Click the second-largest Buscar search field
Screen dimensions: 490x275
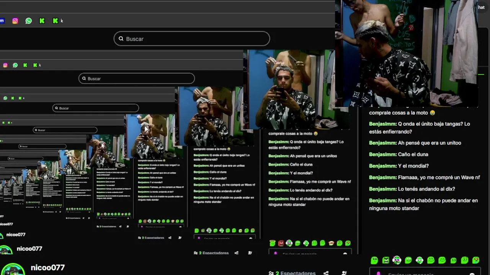pos(137,79)
